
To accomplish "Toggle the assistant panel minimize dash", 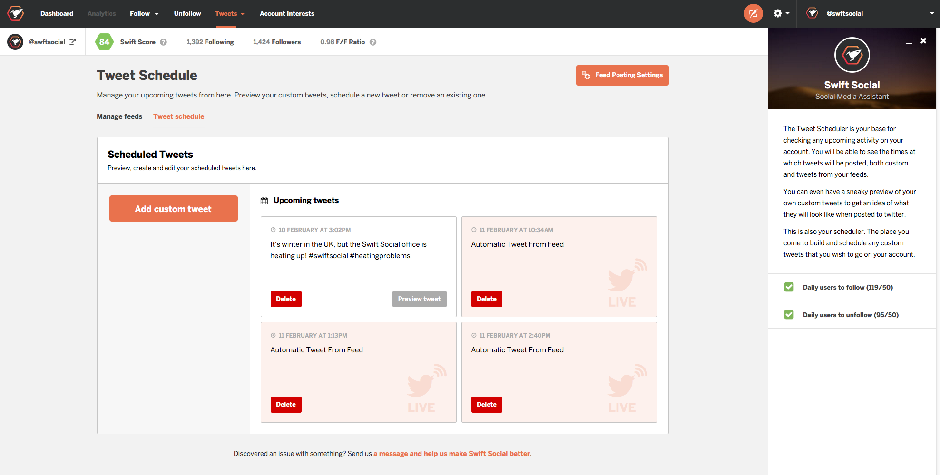I will (x=909, y=42).
